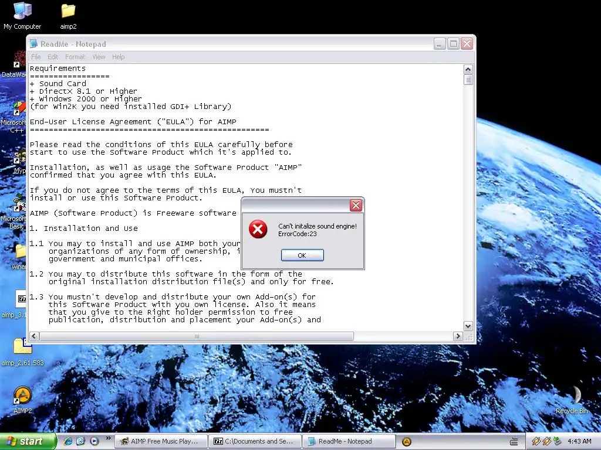Click Notepad title bar icon
The height and width of the screenshot is (450, 601).
[34, 44]
